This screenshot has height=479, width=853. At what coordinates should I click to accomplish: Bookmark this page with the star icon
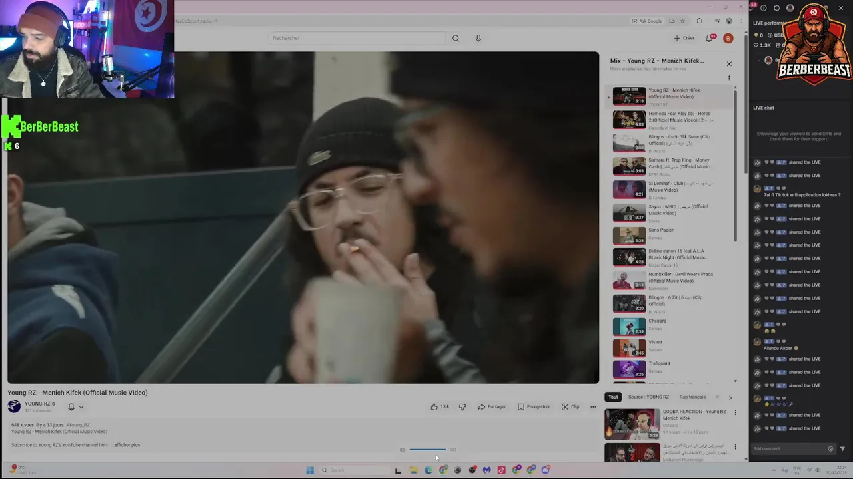coord(682,21)
